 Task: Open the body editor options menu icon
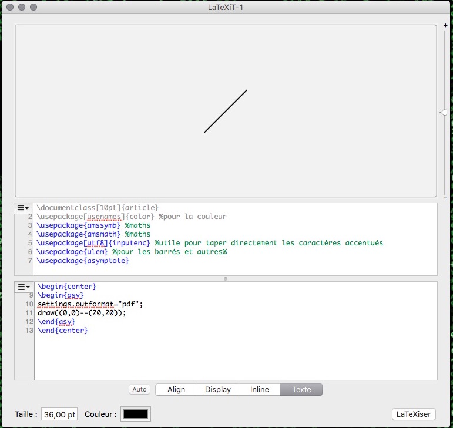(24, 287)
